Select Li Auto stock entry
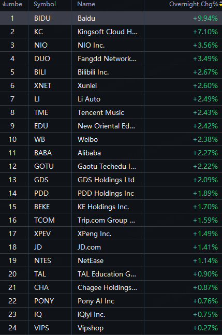This screenshot has width=222, height=335. [111, 99]
